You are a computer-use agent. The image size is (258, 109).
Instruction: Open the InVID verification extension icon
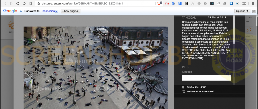(x=218, y=3)
